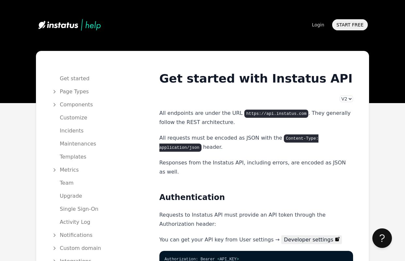
Task: Open the Developer settings link
Action: click(x=312, y=239)
